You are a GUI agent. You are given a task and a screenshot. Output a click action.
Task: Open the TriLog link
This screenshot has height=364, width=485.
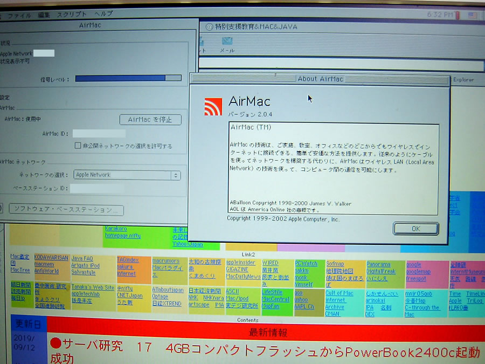[475, 301]
